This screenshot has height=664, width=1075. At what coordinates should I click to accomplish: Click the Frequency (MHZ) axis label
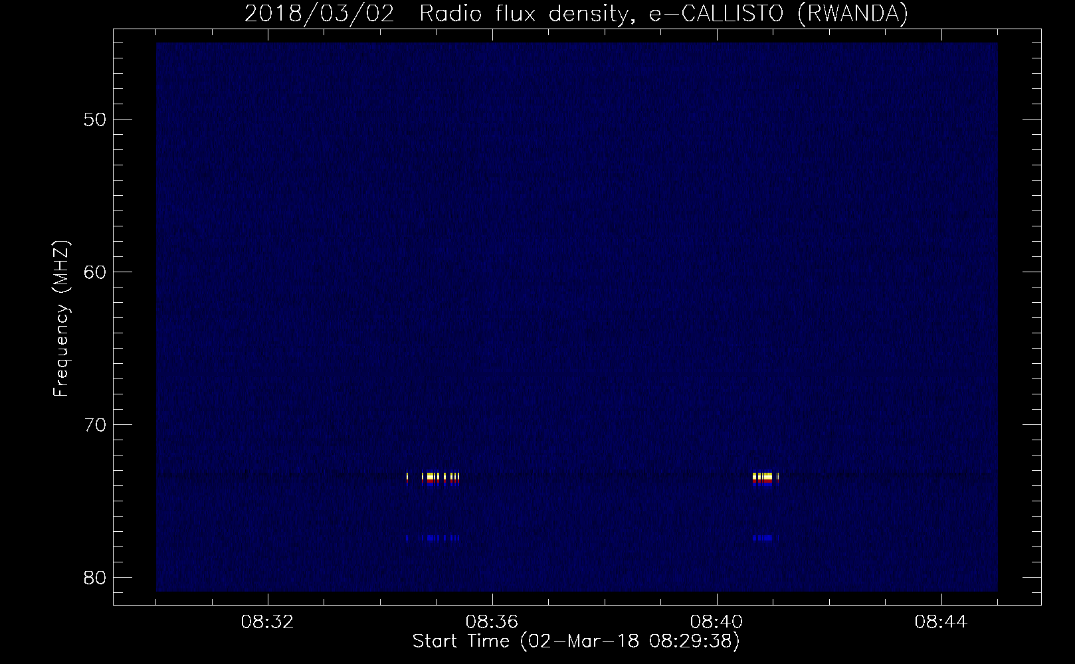pos(61,319)
